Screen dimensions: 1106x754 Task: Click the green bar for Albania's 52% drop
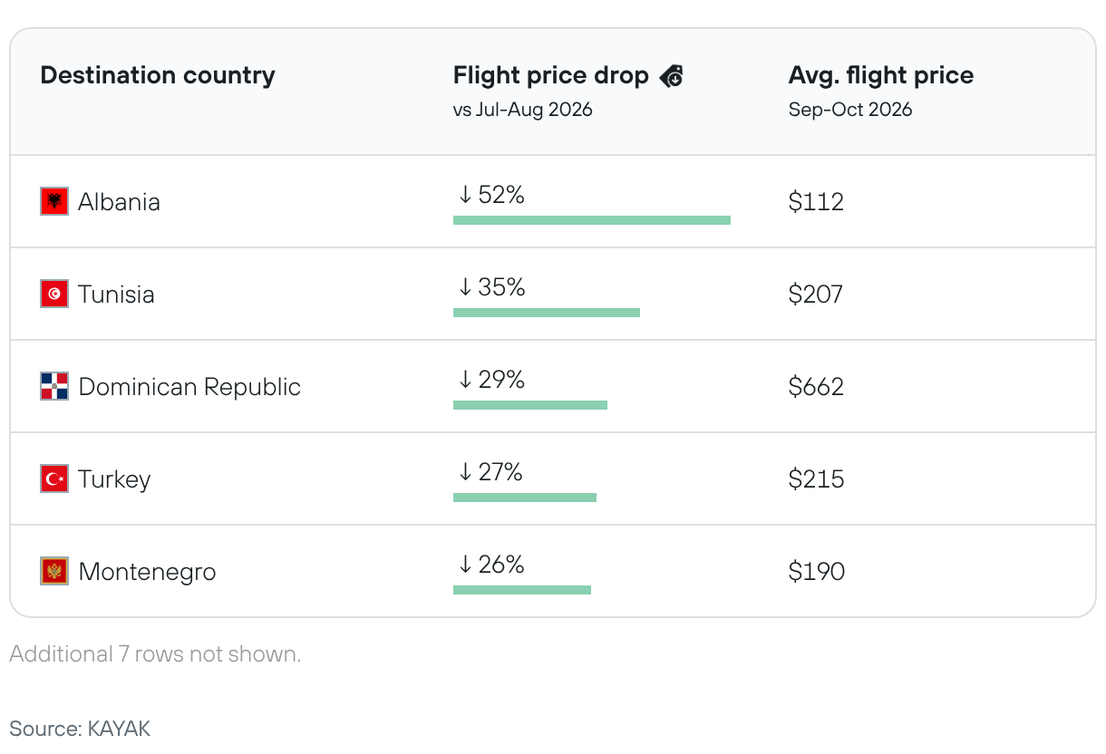(x=592, y=220)
